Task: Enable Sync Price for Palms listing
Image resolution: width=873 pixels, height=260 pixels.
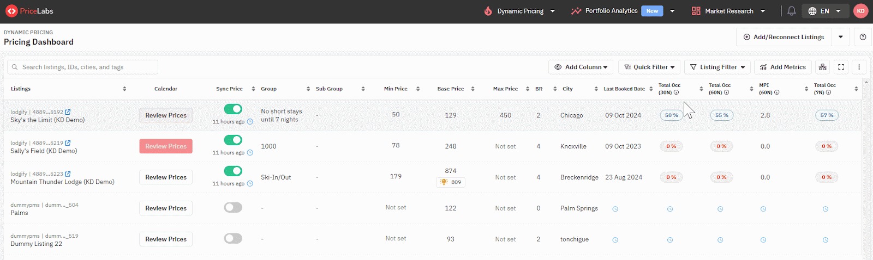Action: pos(233,208)
